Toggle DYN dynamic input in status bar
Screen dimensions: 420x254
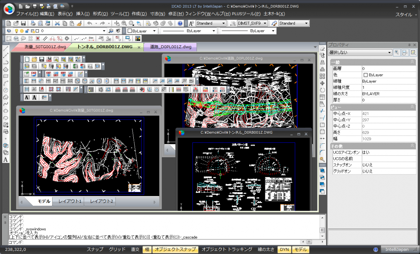pos(284,249)
